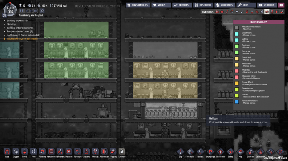Select the Harvest tool
The height and width of the screenshot is (161, 288).
200,152
